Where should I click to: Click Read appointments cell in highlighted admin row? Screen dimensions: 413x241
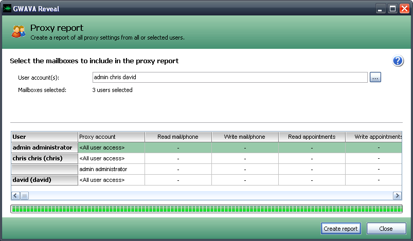pyautogui.click(x=312, y=147)
